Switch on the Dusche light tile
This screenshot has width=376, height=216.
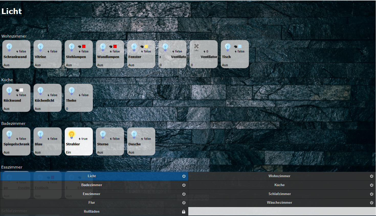[x=141, y=141]
